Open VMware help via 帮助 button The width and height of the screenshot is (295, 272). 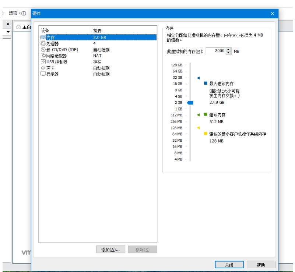[262, 265]
